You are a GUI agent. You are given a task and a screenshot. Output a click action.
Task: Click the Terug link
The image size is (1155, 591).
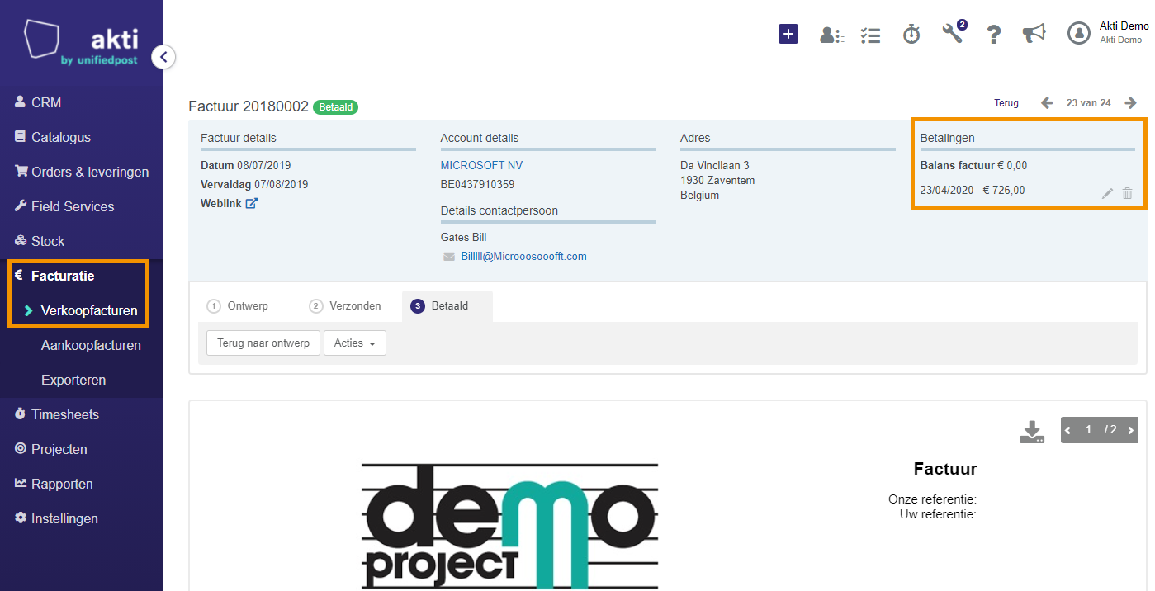[x=1006, y=103]
